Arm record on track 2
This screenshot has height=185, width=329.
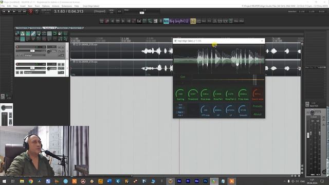point(17,64)
